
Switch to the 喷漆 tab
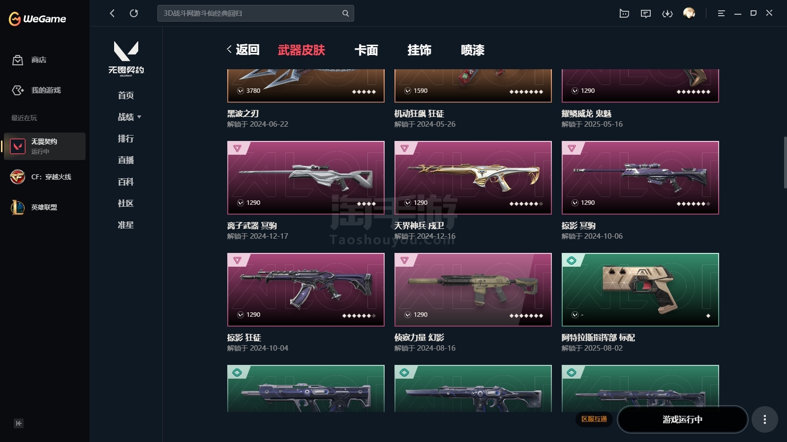473,50
